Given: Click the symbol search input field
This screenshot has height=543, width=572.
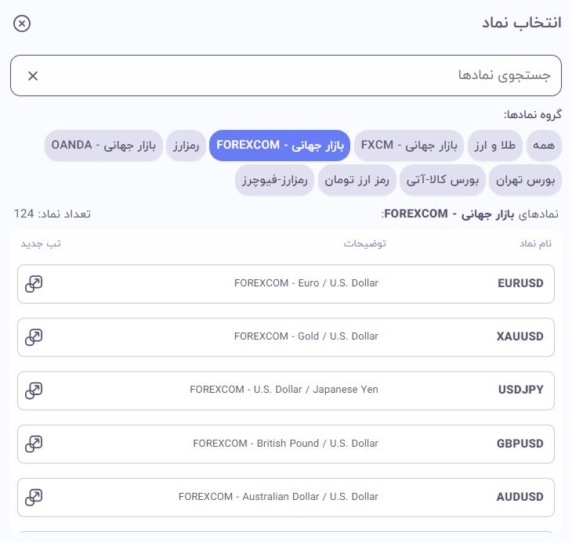Looking at the screenshot, I should click(286, 76).
